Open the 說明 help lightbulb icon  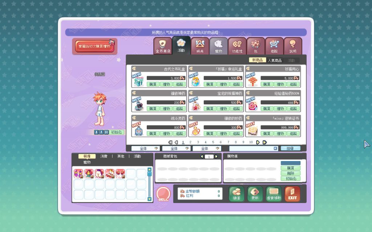coord(292,46)
